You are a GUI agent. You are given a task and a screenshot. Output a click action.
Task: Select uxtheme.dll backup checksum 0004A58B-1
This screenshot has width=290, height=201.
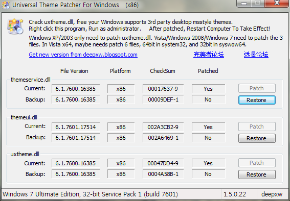tap(163, 174)
